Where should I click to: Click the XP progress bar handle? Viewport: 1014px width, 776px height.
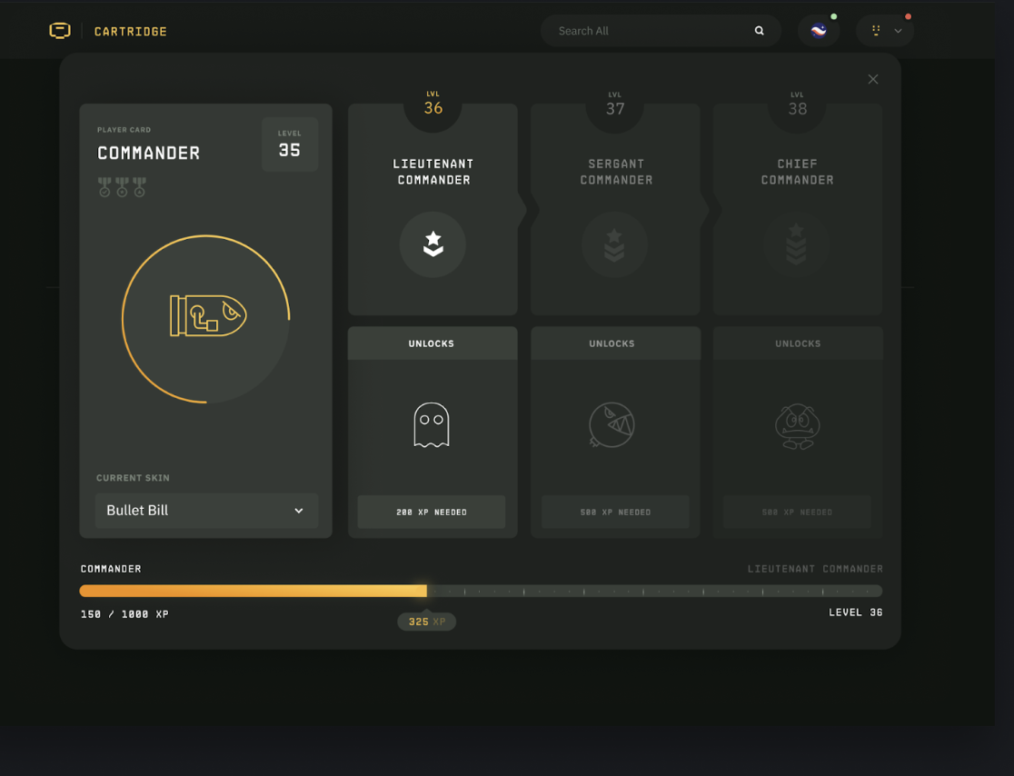[x=426, y=591]
